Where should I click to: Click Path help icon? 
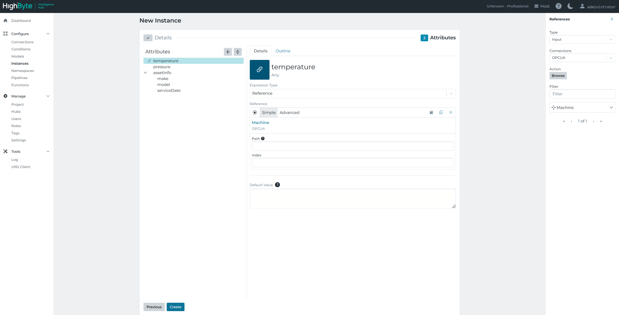pyautogui.click(x=263, y=139)
